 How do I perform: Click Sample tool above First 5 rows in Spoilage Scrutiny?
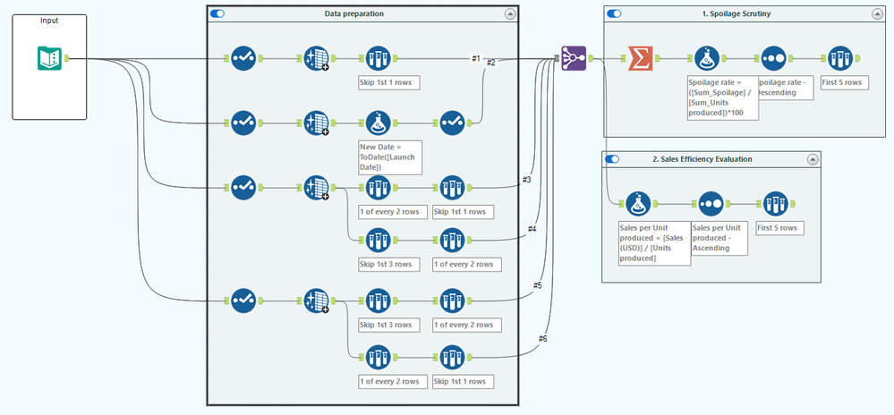(x=839, y=58)
